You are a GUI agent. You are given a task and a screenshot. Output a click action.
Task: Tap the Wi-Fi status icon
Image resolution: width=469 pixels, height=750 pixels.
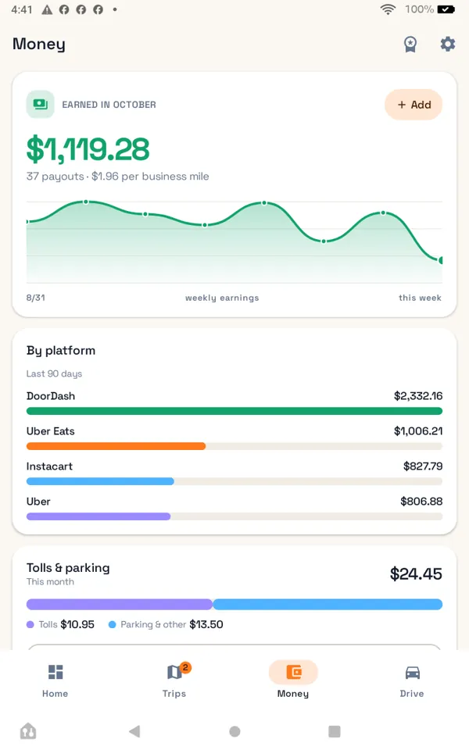point(388,9)
